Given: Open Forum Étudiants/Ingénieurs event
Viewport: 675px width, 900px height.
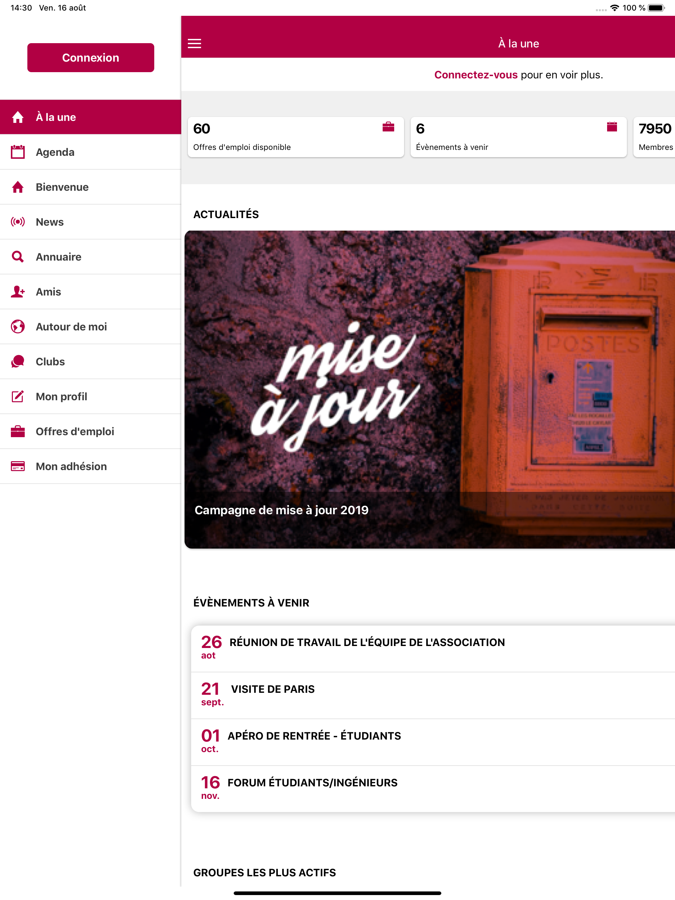Looking at the screenshot, I should [433, 789].
